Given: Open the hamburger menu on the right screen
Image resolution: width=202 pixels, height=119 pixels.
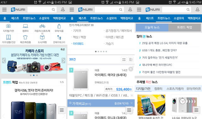Looking at the screenshot, I should click(139, 10).
